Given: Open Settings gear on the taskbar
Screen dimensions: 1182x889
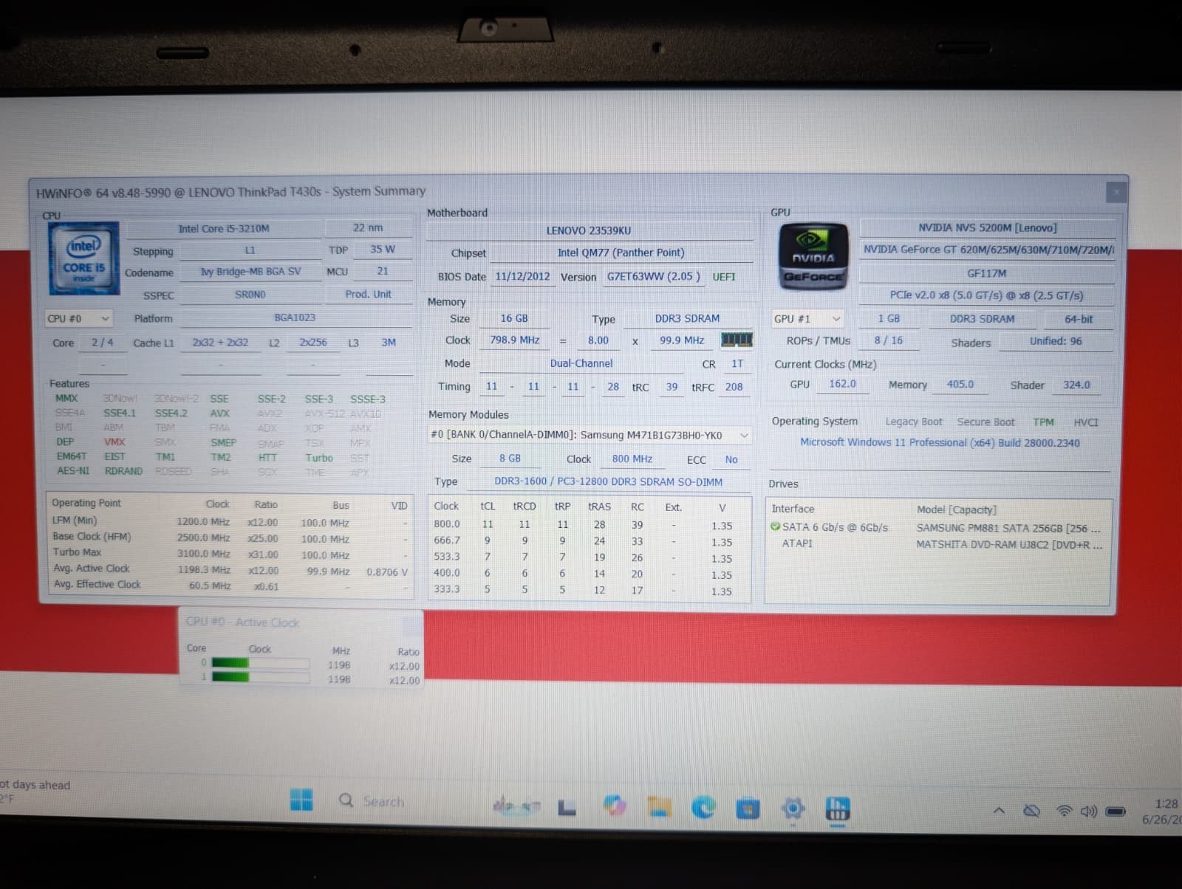Looking at the screenshot, I should (x=793, y=809).
